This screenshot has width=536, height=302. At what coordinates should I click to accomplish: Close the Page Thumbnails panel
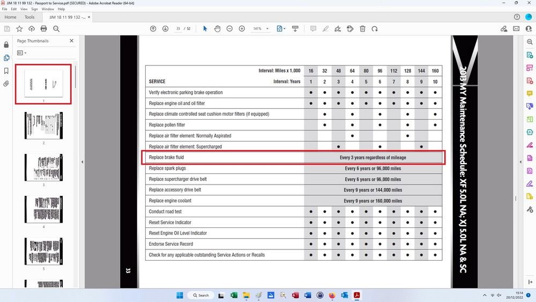72,41
